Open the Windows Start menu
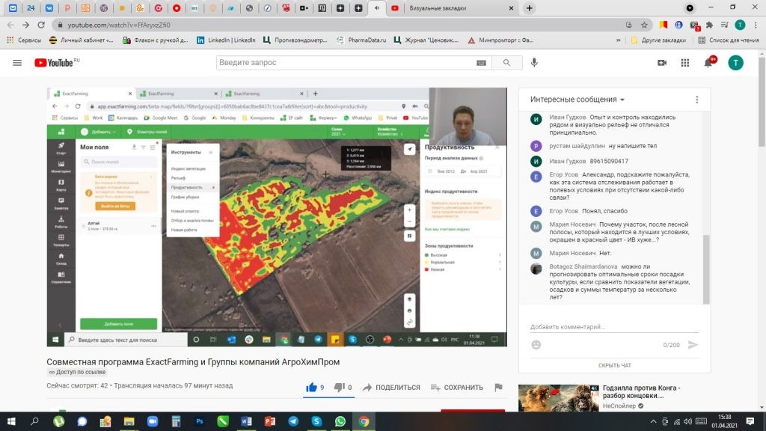The image size is (766, 431). click(11, 421)
